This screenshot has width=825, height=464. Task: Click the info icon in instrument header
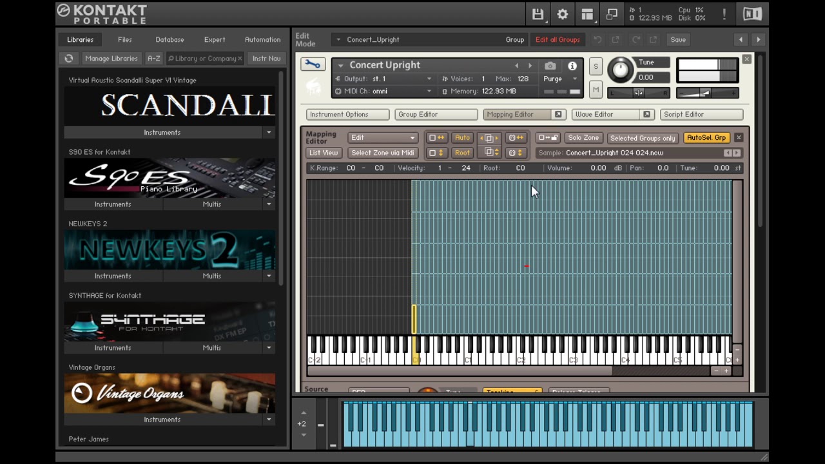point(572,66)
